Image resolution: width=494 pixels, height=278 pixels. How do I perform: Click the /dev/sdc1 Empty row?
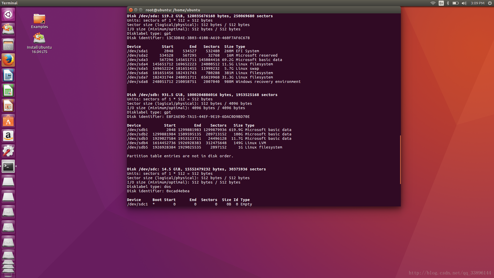tap(190, 204)
